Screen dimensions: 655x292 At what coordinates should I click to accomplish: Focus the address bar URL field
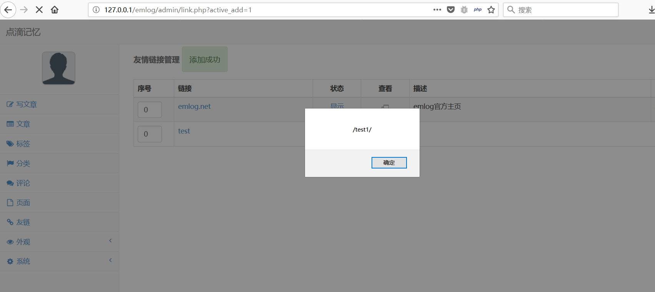265,10
